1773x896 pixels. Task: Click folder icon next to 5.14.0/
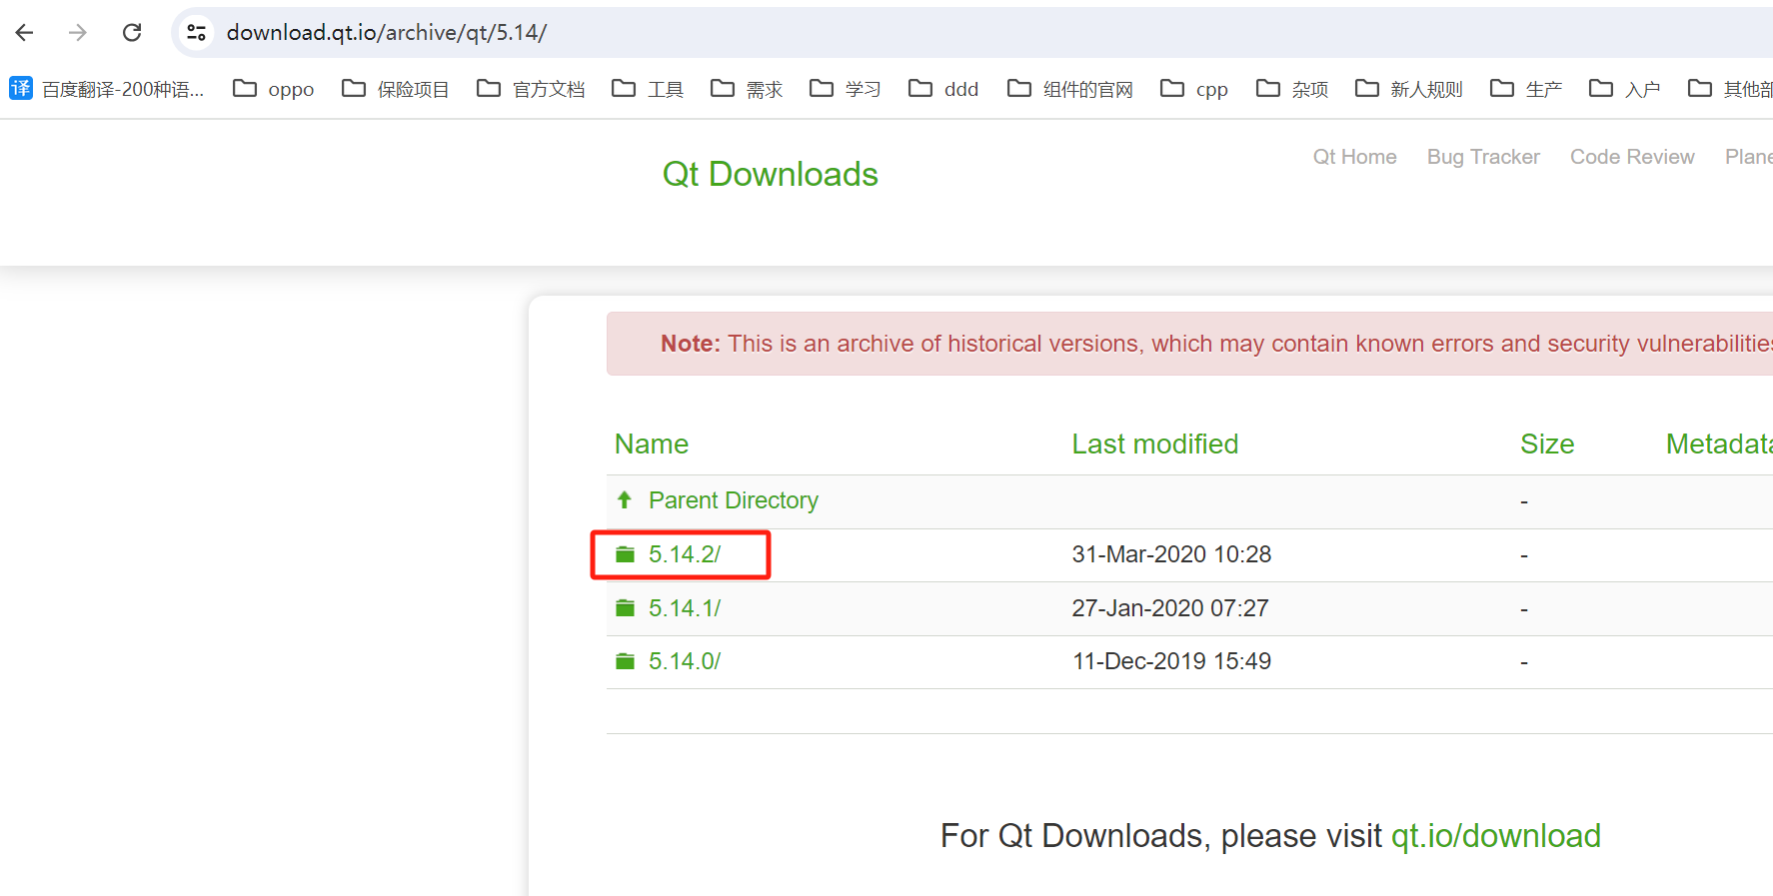coord(626,661)
